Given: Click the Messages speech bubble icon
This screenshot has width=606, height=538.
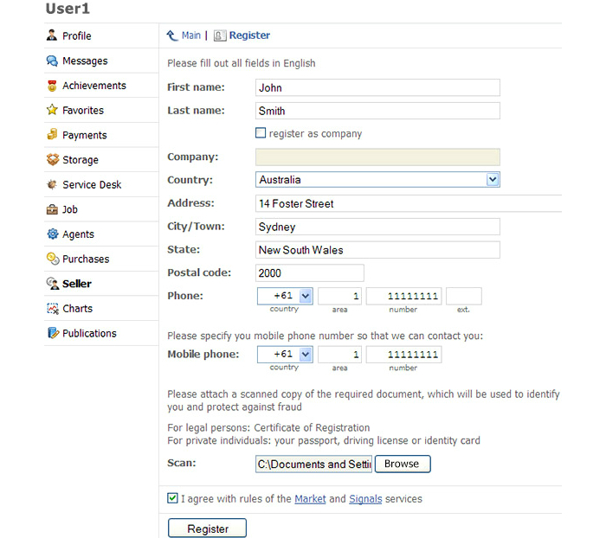Looking at the screenshot, I should [x=52, y=61].
